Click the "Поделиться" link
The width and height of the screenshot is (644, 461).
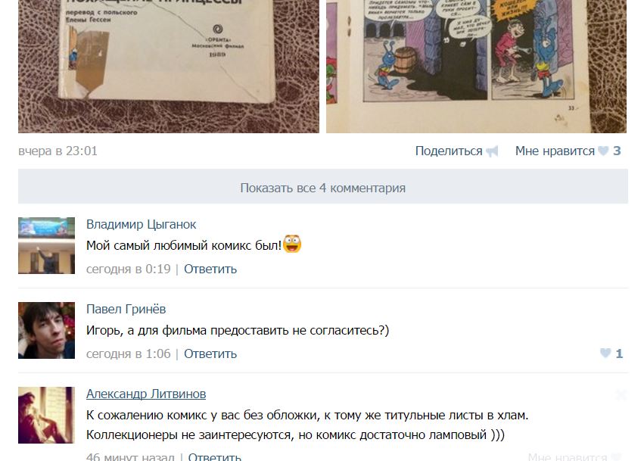449,151
